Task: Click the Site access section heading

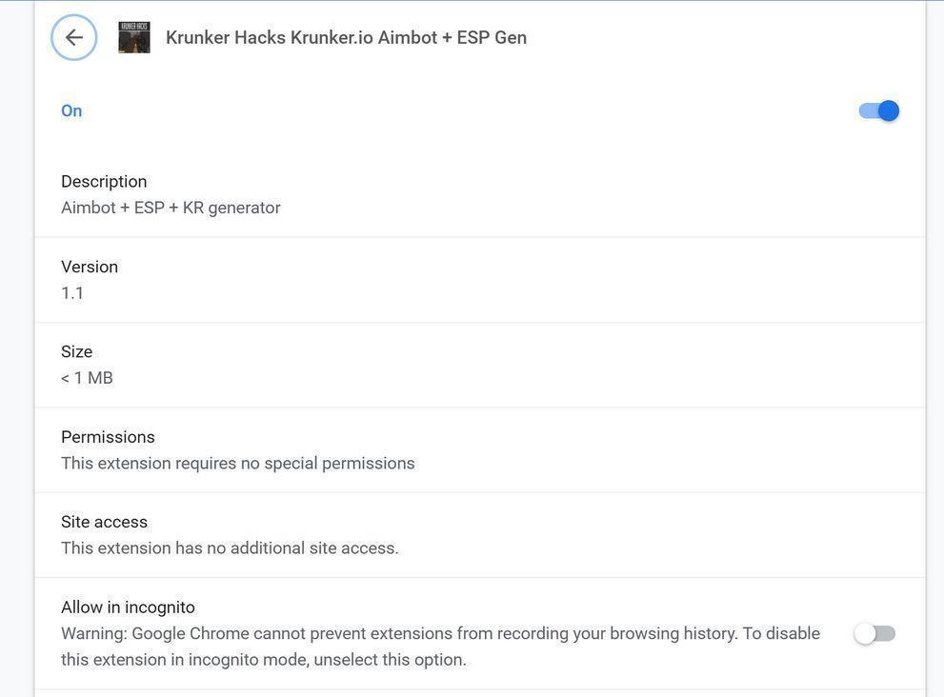Action: pos(104,522)
